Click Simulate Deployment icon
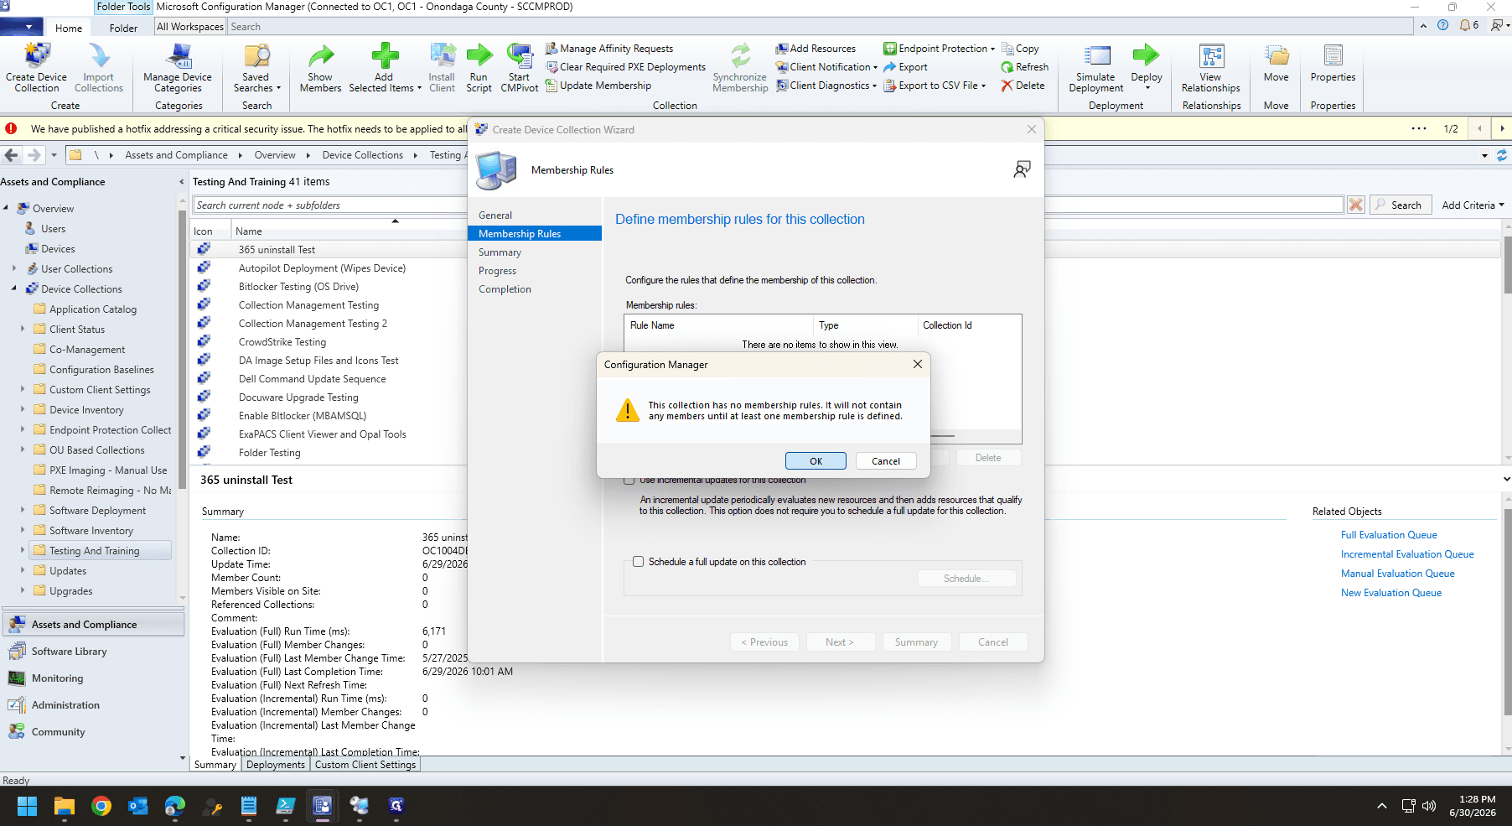 (x=1096, y=68)
